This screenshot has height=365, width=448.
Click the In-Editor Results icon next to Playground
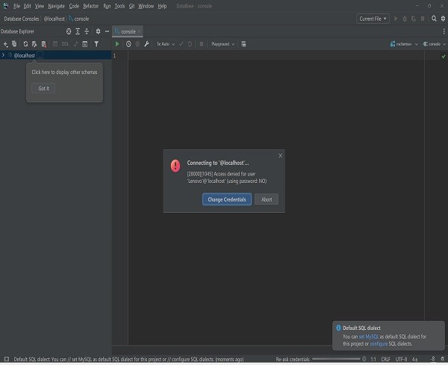pyautogui.click(x=243, y=44)
